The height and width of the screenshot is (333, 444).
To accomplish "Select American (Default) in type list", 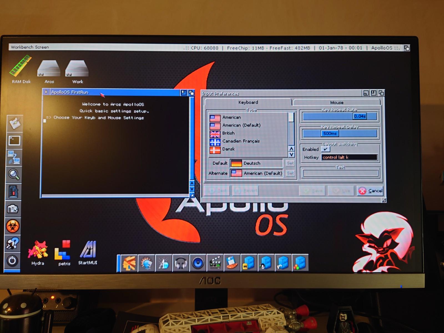I will click(248, 125).
